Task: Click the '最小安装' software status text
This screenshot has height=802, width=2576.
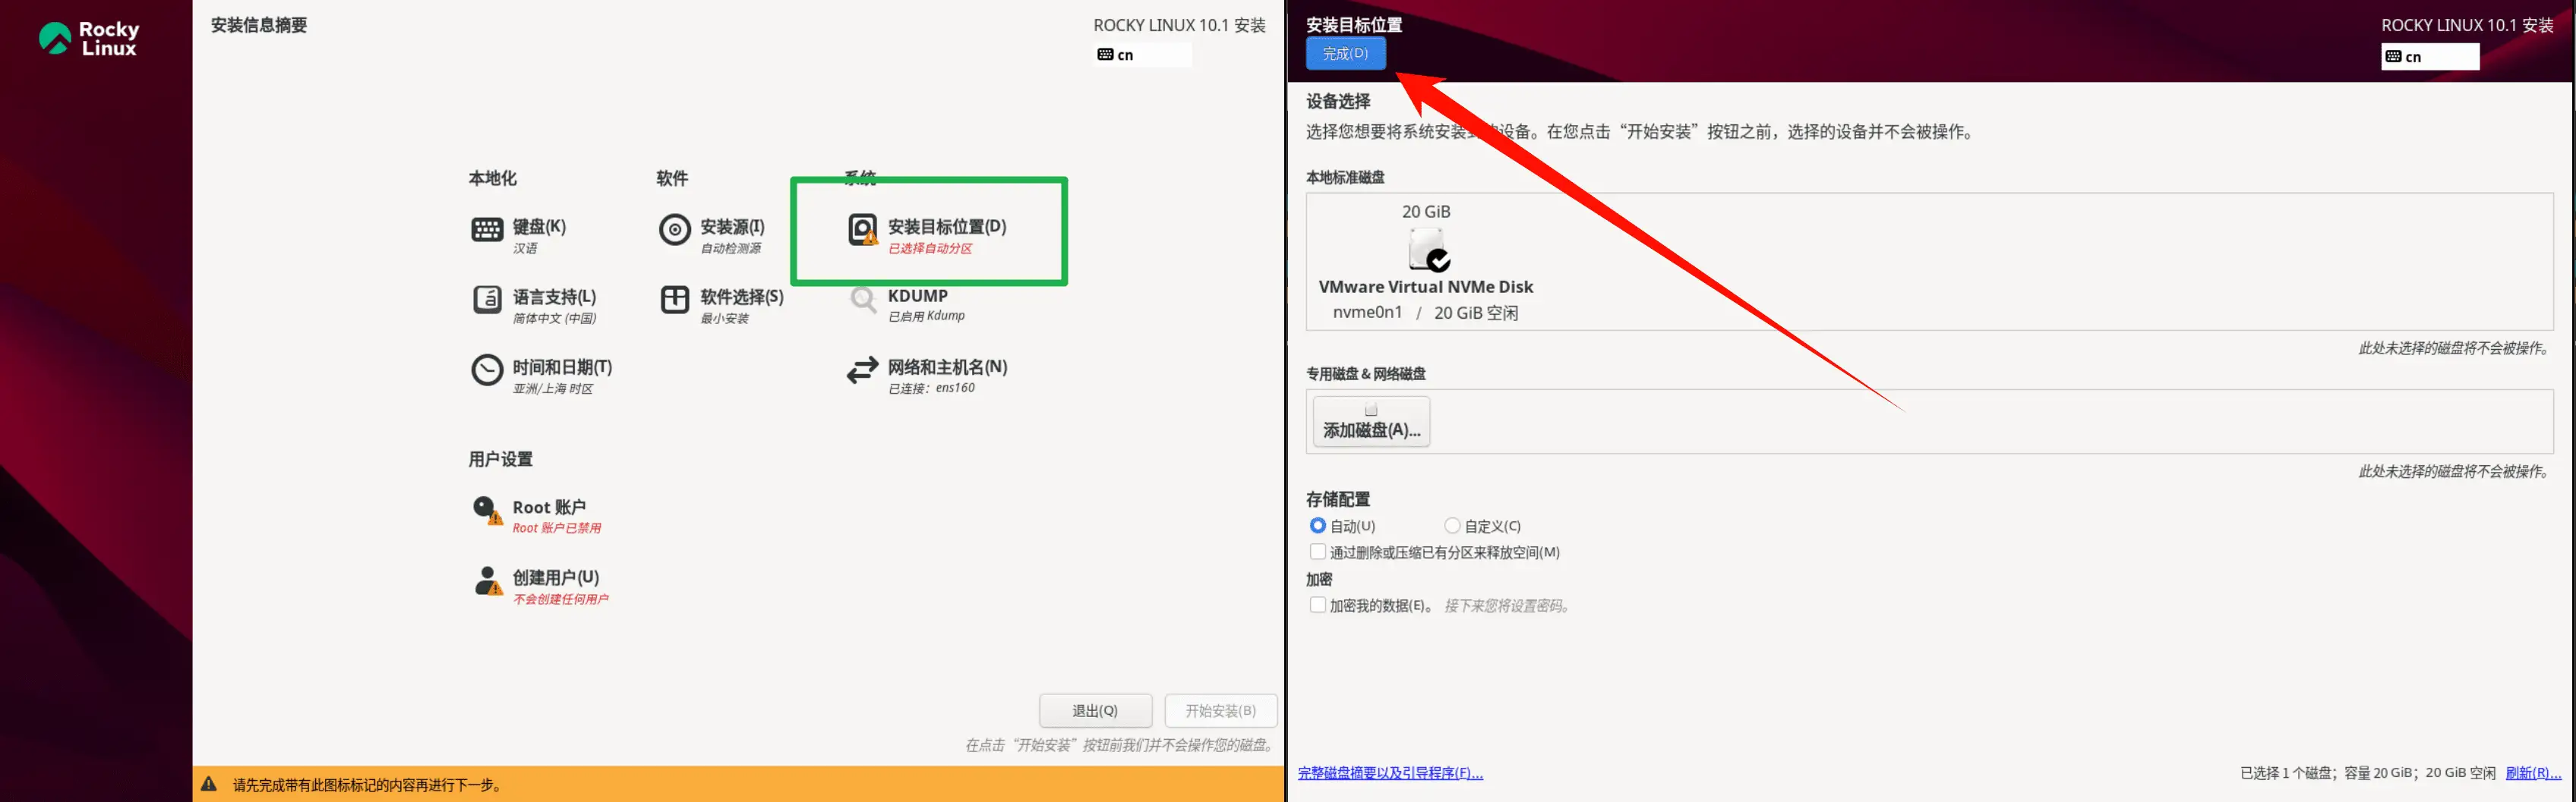Action: [x=724, y=319]
